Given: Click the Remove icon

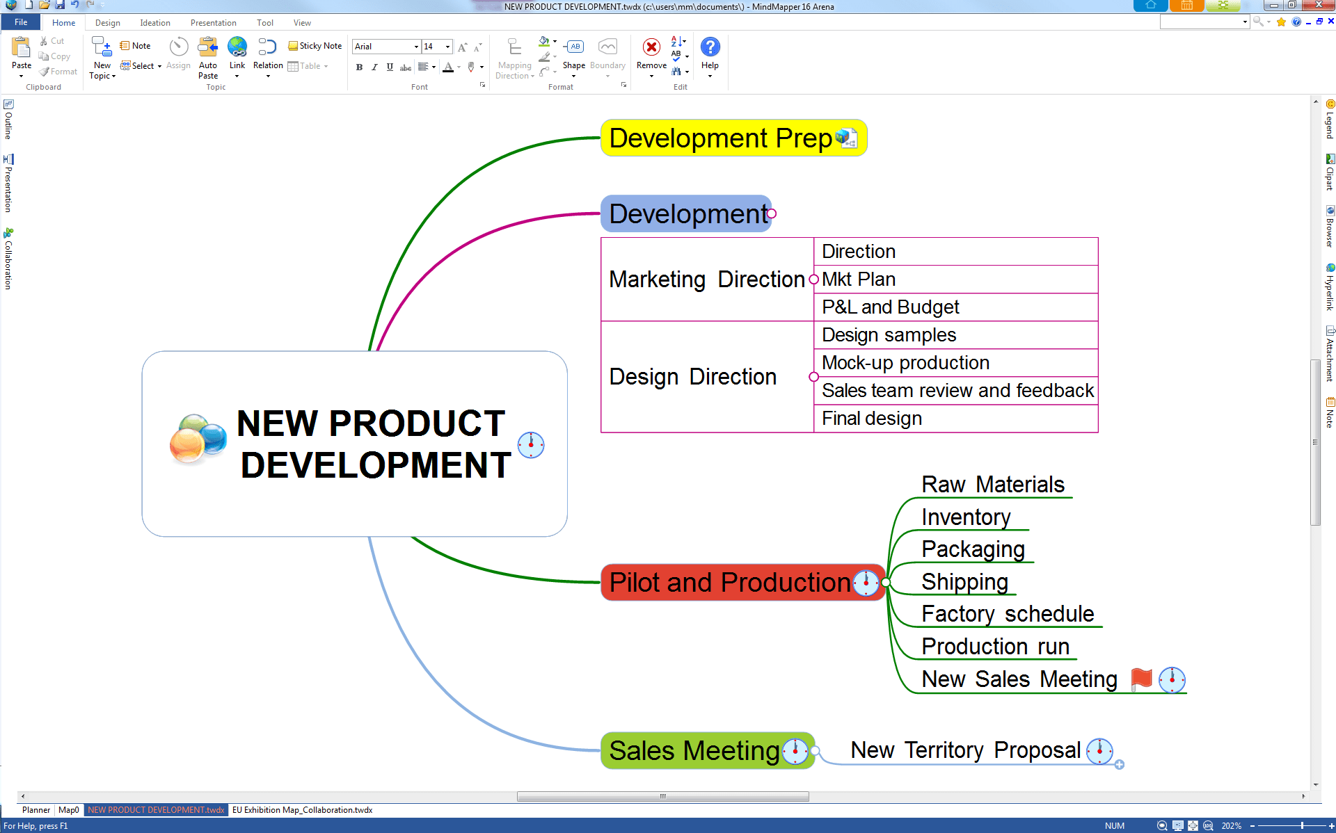Looking at the screenshot, I should (x=651, y=48).
